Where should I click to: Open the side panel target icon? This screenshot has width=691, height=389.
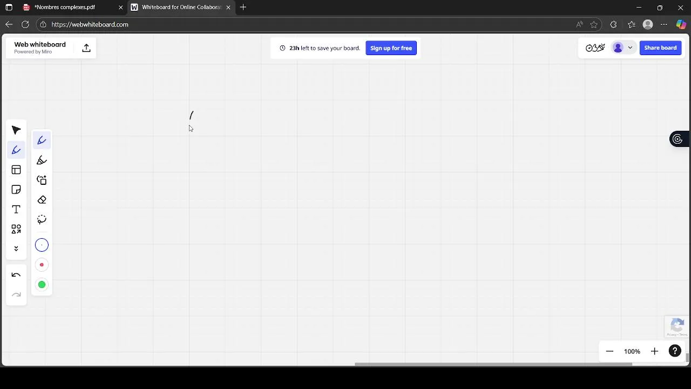tap(678, 139)
